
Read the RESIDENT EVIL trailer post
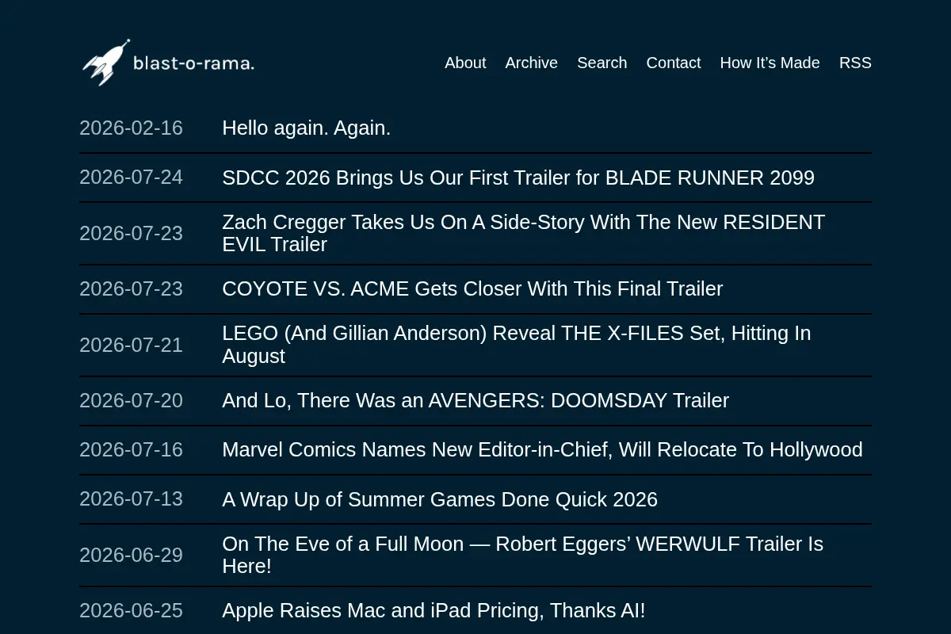tap(524, 233)
